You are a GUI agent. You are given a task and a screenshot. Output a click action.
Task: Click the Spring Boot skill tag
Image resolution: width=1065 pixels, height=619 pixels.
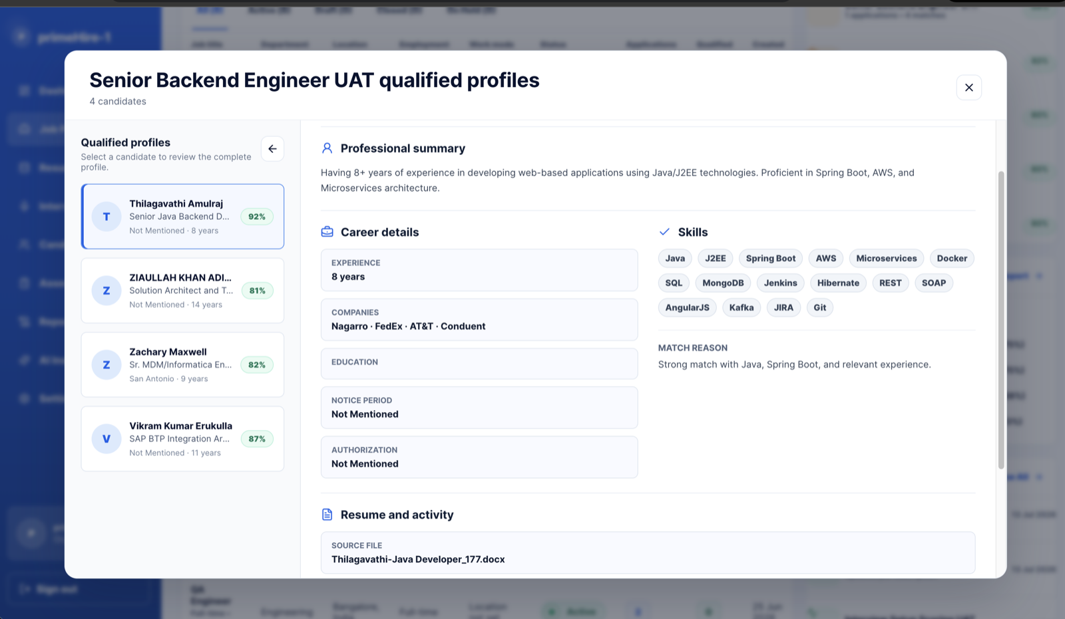tap(771, 259)
